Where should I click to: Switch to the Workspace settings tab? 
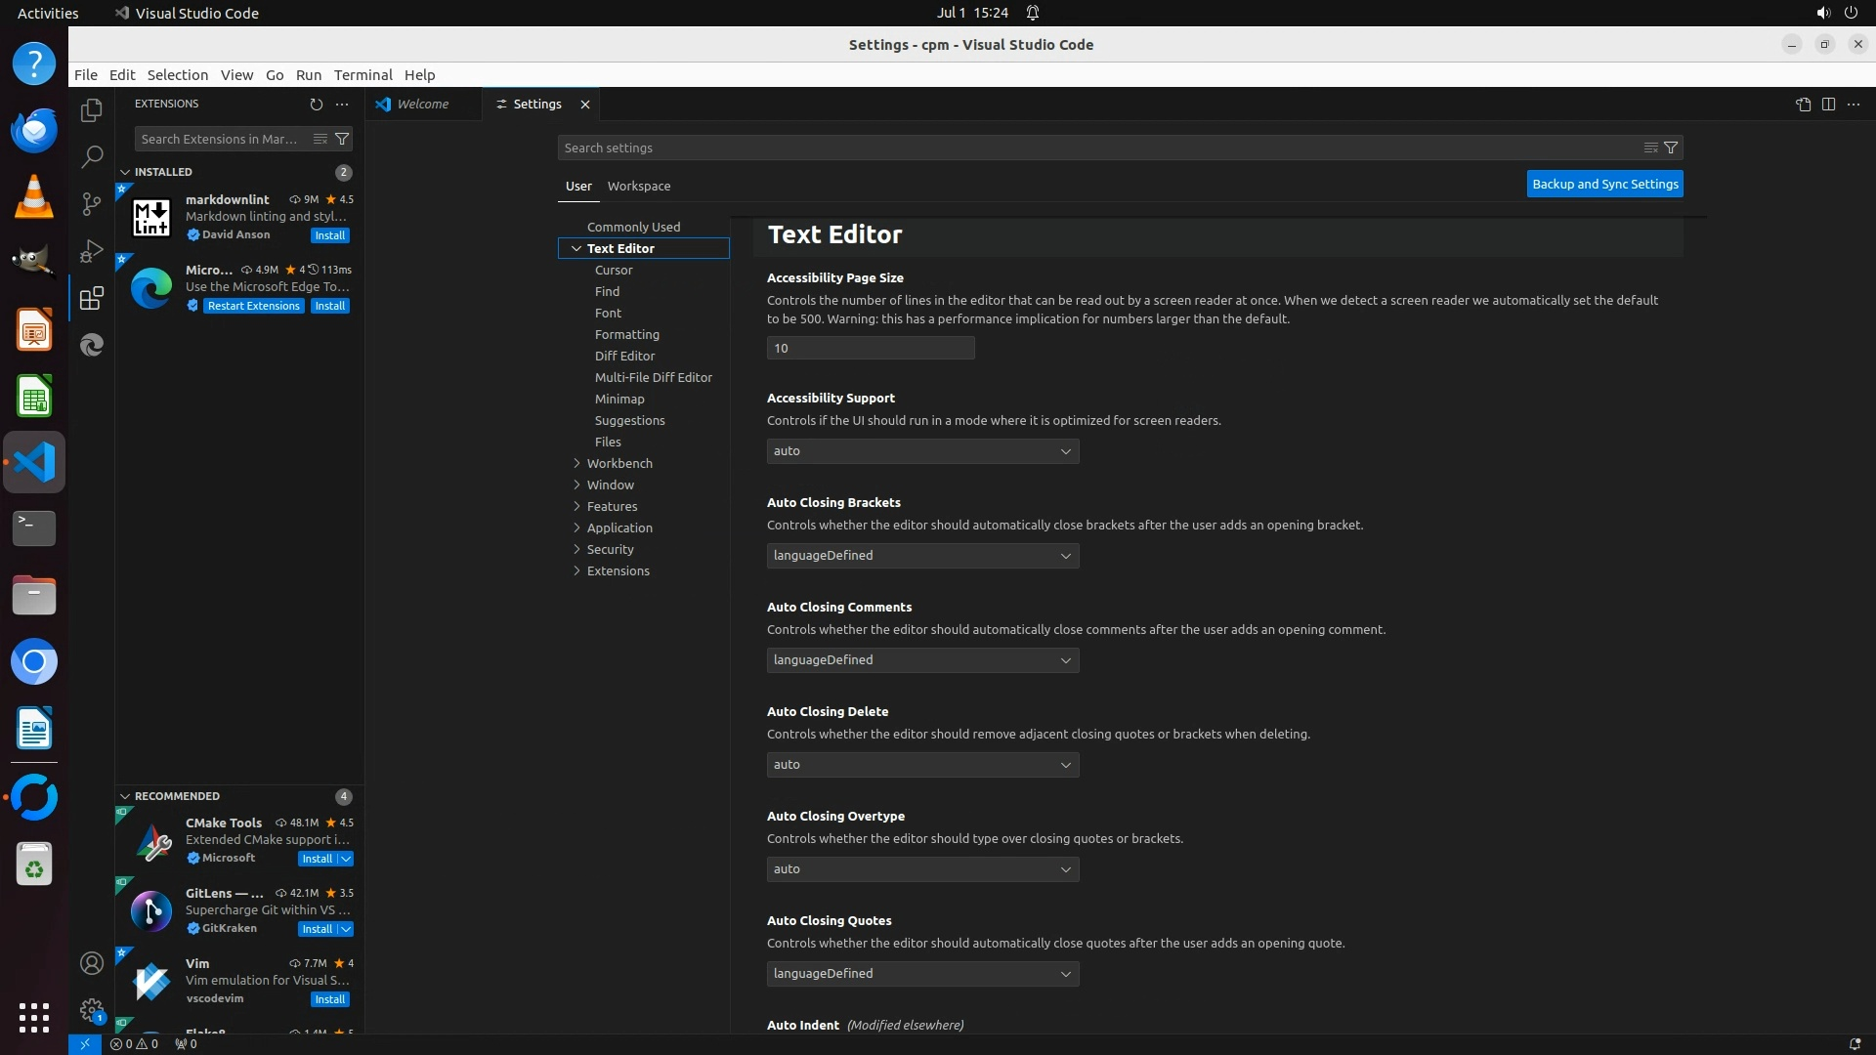coord(638,186)
